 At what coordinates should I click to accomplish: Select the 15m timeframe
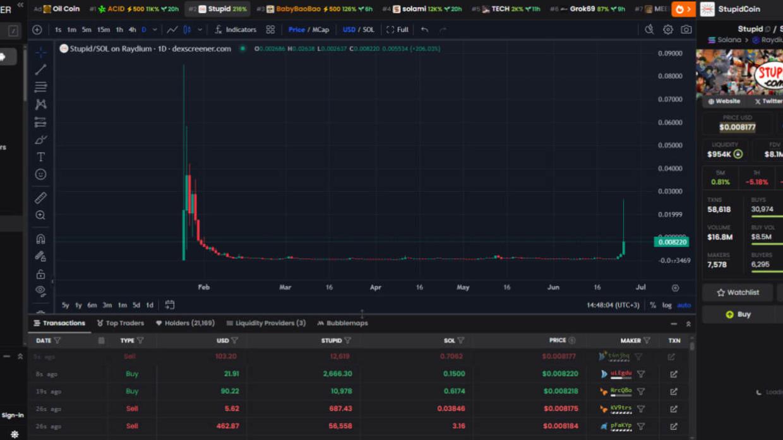103,30
